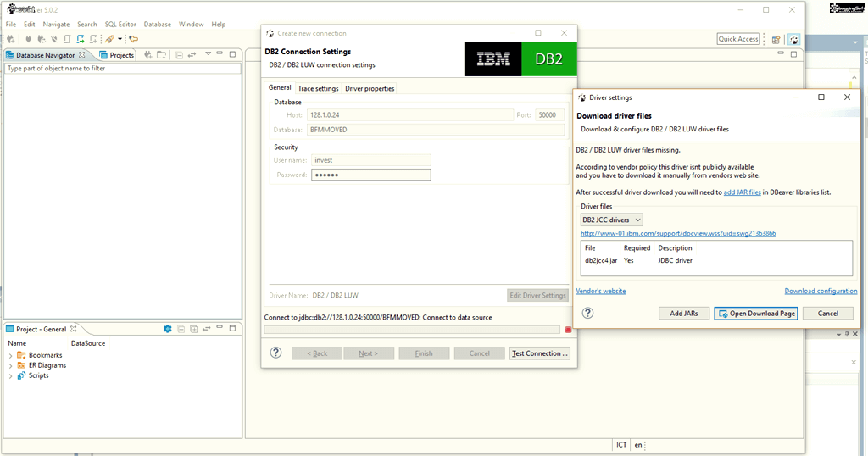Click Open Perspective icon near Quick Access
Viewport: 868px width, 456px height.
click(776, 39)
